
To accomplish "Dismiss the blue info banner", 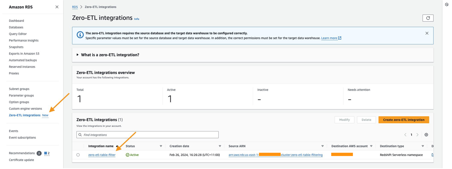I will point(427,33).
